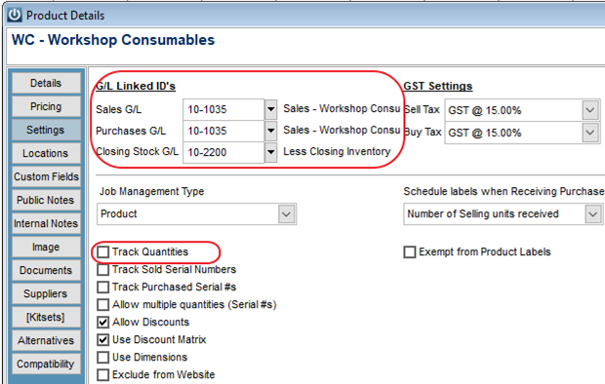605x384 pixels.
Task: Expand the Sell Tax GST dropdown
Action: pos(590,110)
